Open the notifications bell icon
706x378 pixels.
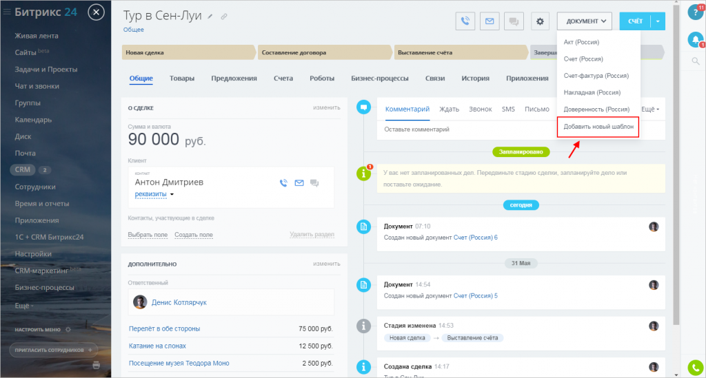click(696, 39)
